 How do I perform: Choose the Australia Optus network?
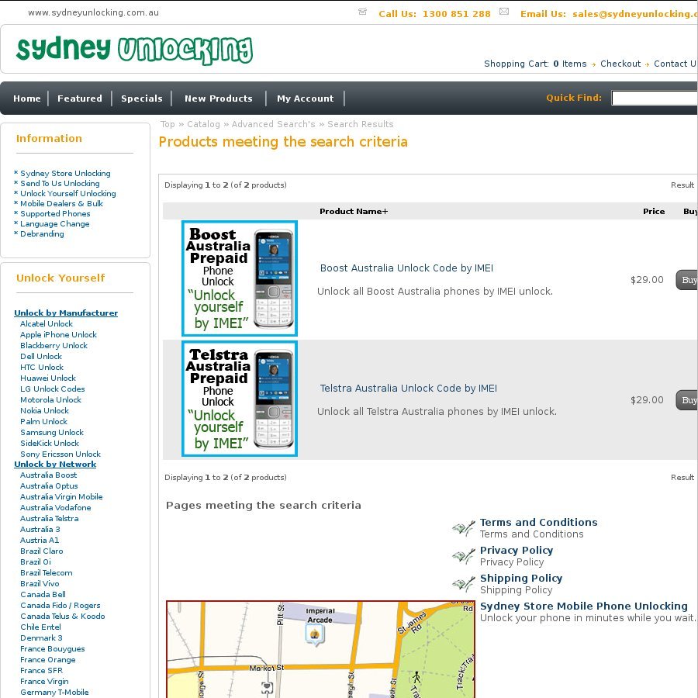49,486
